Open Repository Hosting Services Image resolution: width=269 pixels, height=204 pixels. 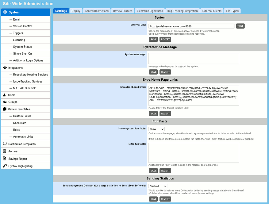[x=26, y=75]
